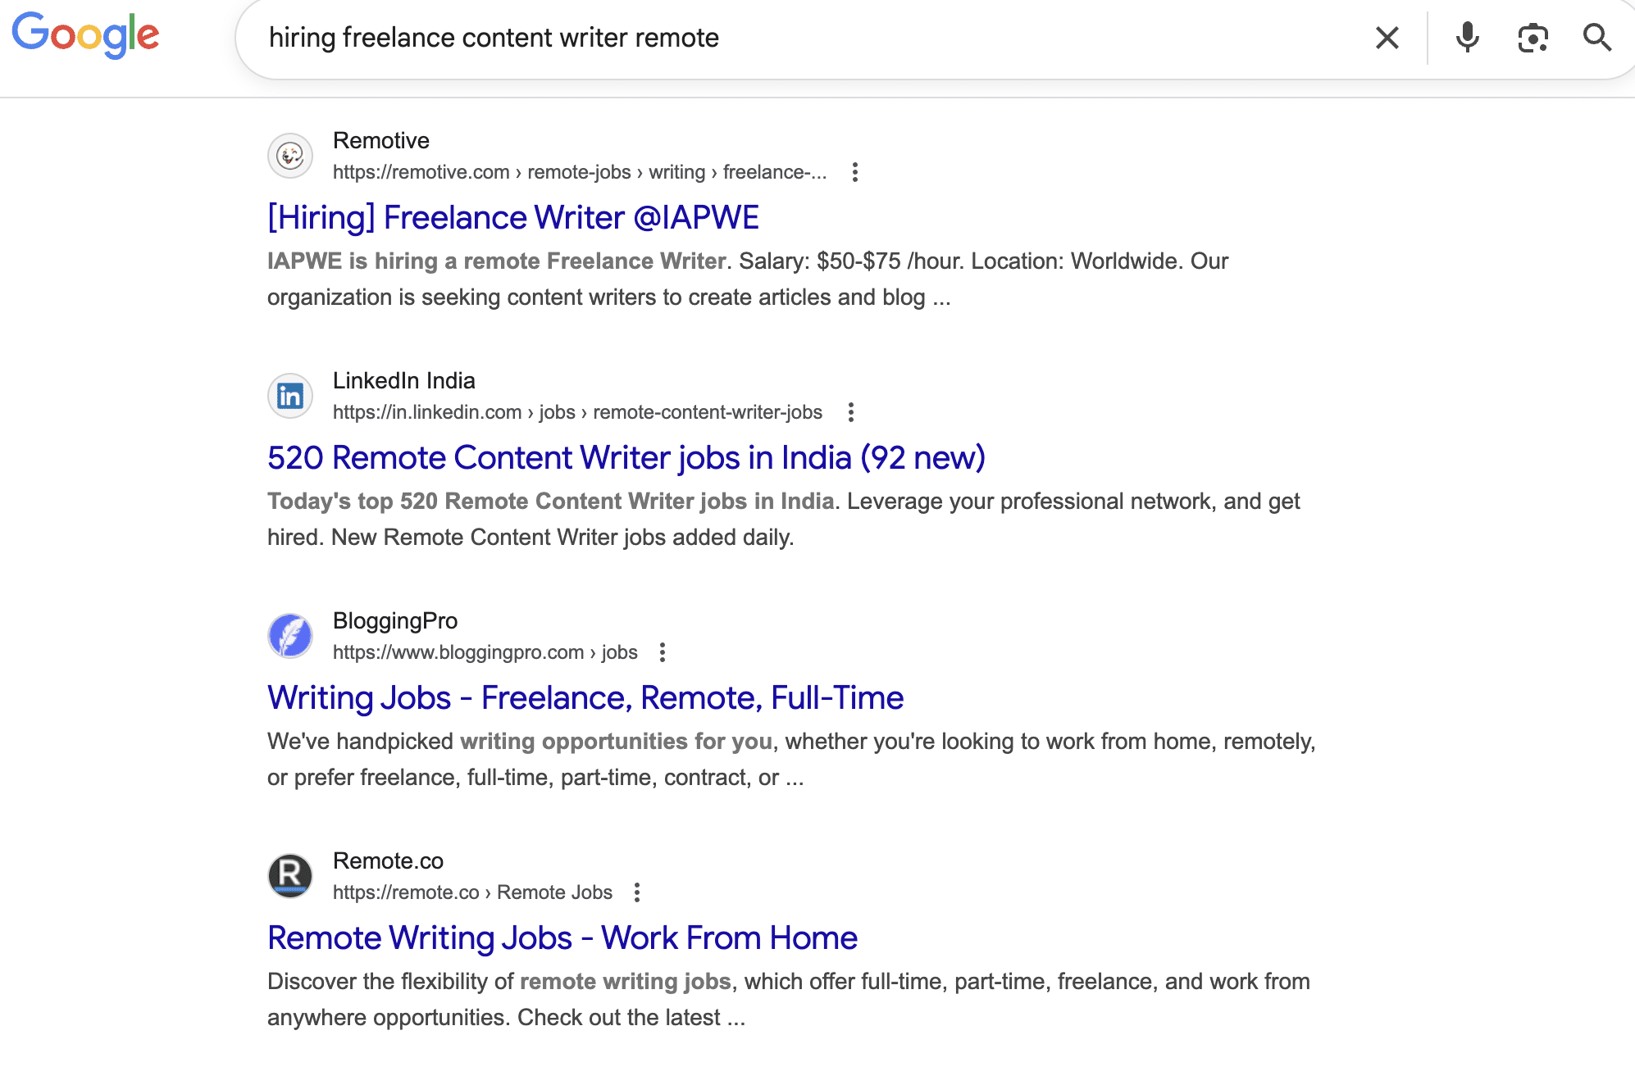Open more options for Remote.co result
The width and height of the screenshot is (1635, 1085).
click(636, 892)
